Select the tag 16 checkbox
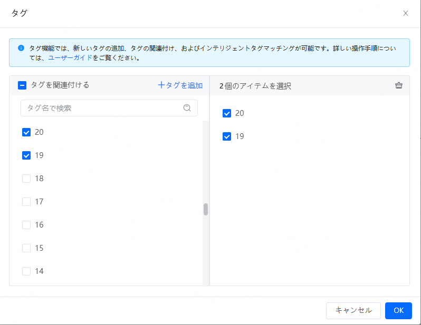421x325 pixels. coord(26,225)
